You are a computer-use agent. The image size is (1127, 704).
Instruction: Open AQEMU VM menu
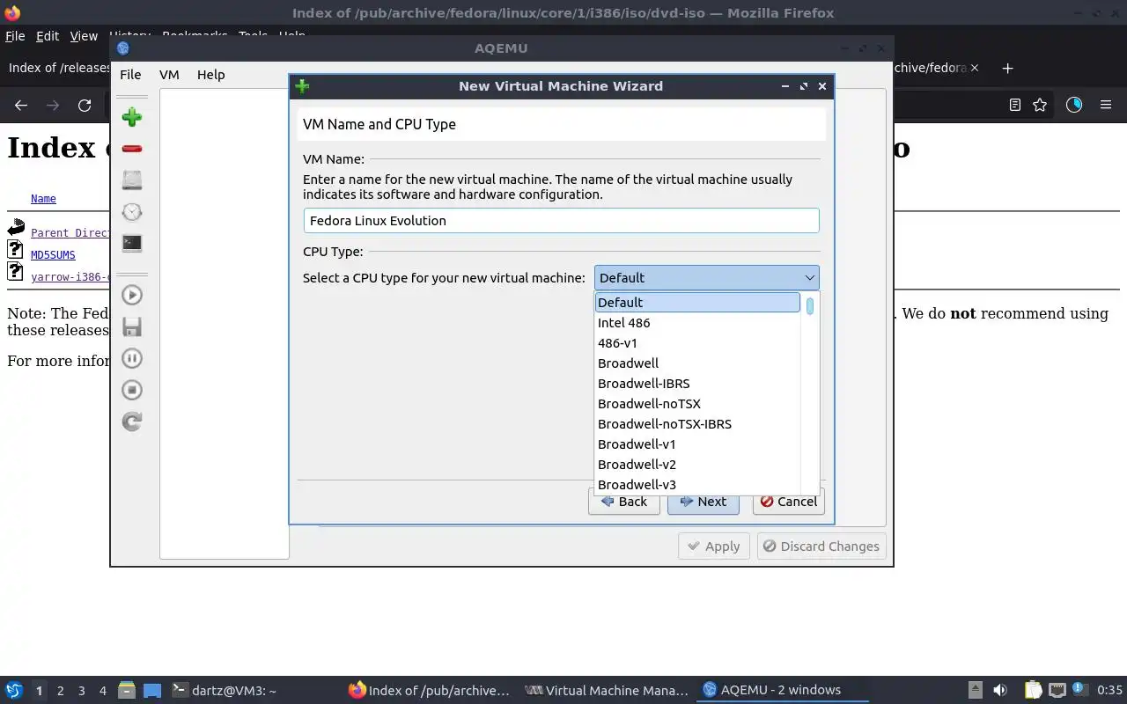click(x=169, y=75)
